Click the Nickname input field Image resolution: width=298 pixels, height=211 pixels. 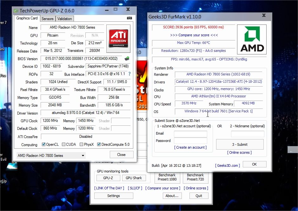(x=248, y=134)
